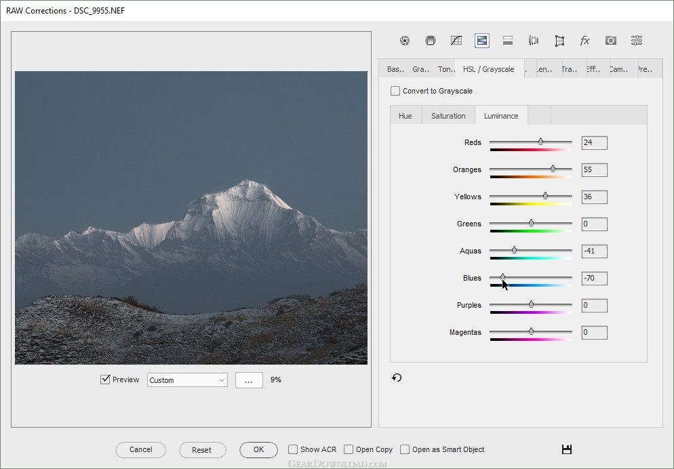Viewport: 674px width, 469px height.
Task: Open the Lens Corrections icon
Action: (x=534, y=41)
